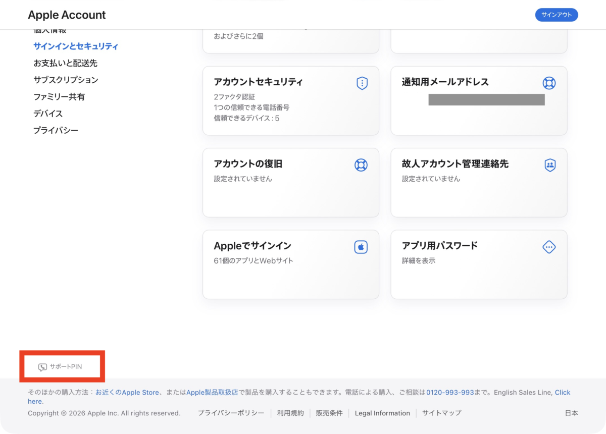
Task: Open the デバイス section from sidebar
Action: tap(48, 114)
